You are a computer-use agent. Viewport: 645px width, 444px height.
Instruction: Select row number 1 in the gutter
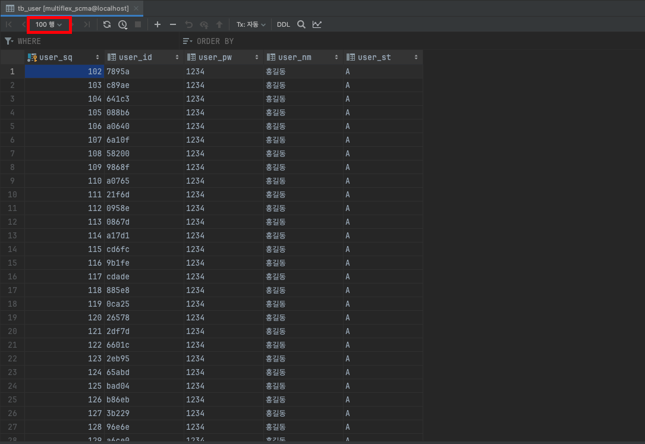12,71
